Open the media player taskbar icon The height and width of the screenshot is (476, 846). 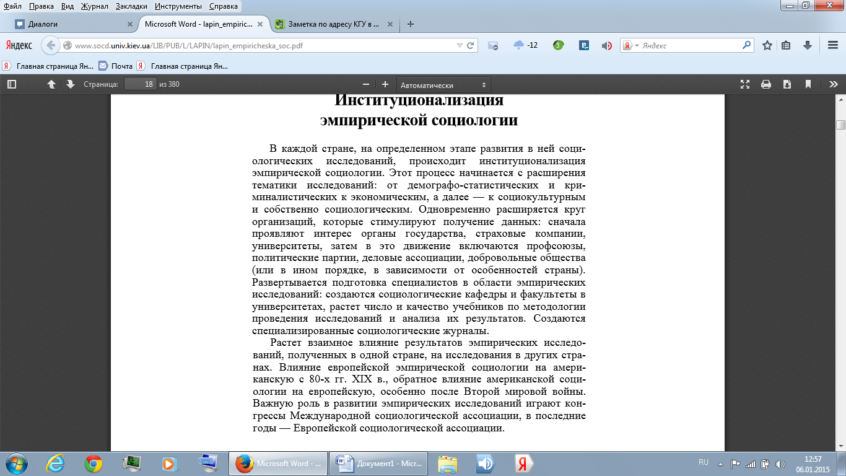[x=168, y=463]
